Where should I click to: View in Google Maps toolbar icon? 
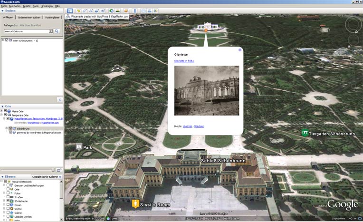(155, 11)
